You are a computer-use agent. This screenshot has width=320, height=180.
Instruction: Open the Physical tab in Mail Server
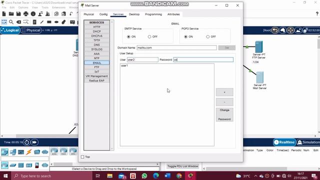pos(89,14)
